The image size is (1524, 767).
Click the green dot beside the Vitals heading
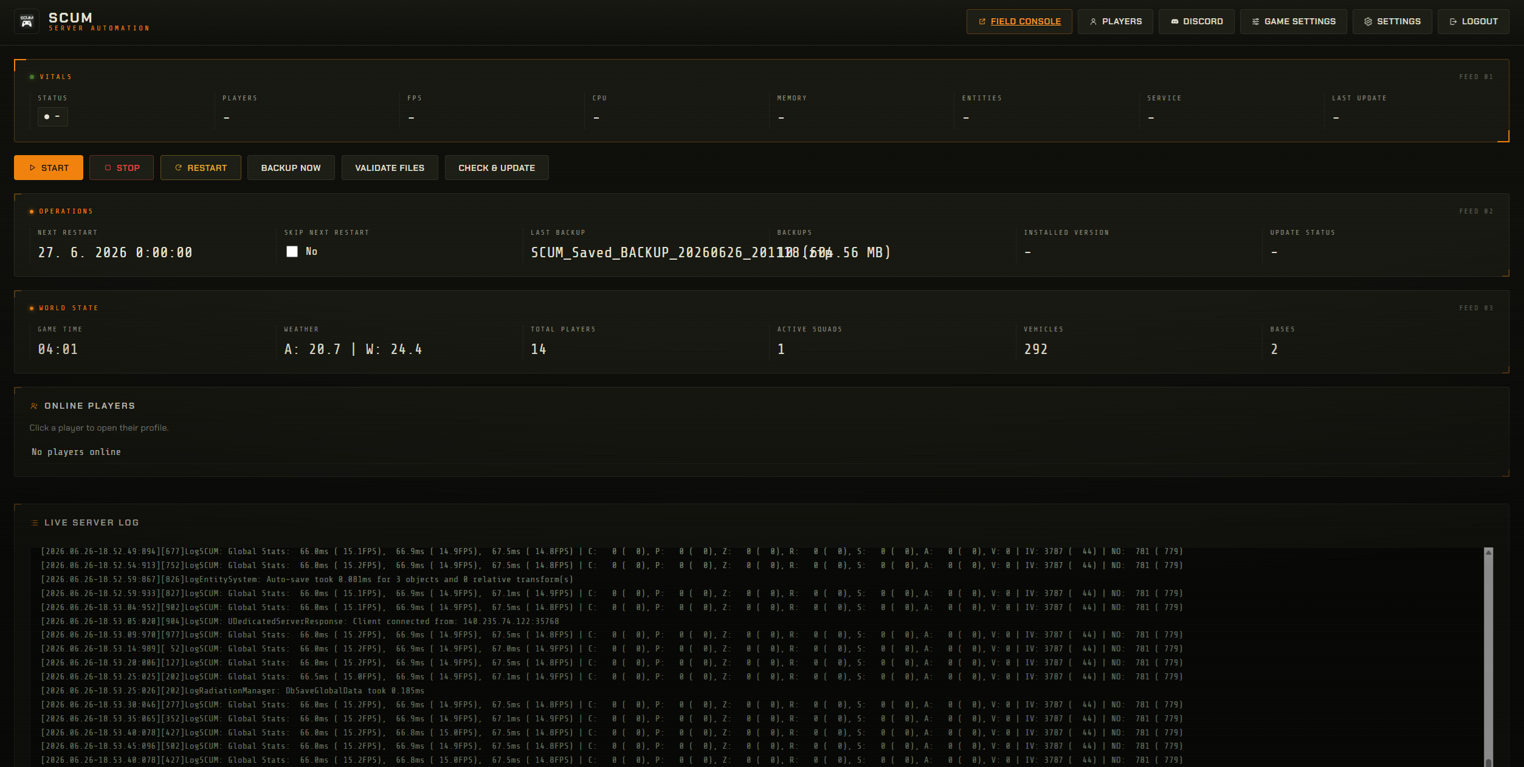32,77
